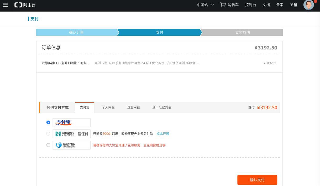Click the notification badge on the avatar
This screenshot has width=320, height=186.
pyautogui.click(x=316, y=2)
